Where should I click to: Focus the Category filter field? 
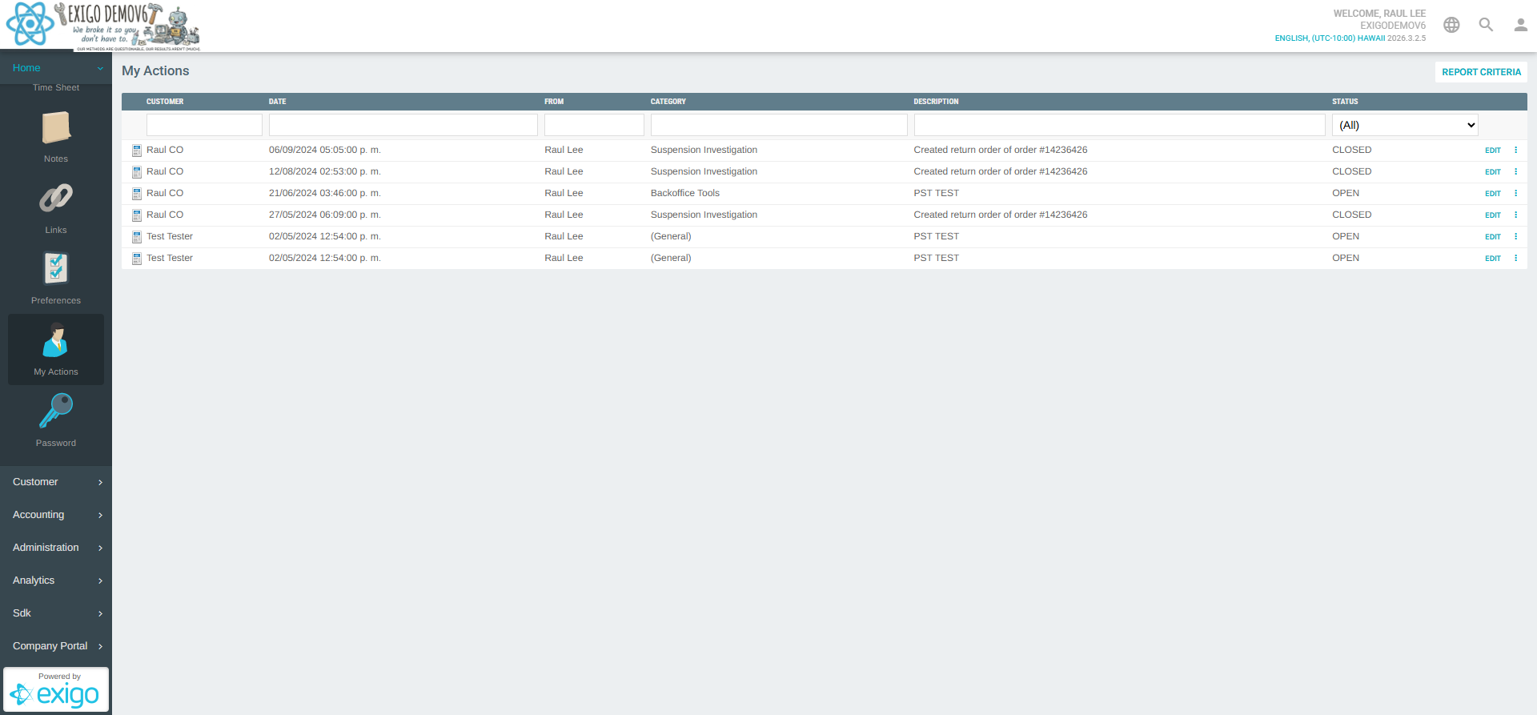tap(779, 125)
